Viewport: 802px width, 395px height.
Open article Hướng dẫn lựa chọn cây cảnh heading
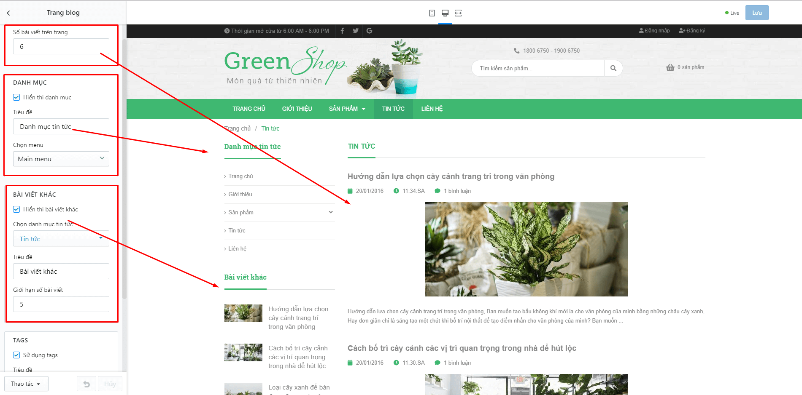point(451,176)
